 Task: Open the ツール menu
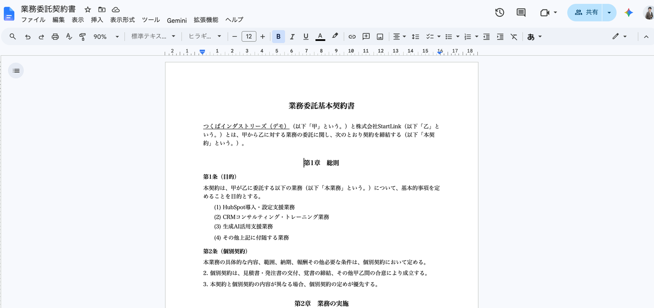tap(151, 20)
